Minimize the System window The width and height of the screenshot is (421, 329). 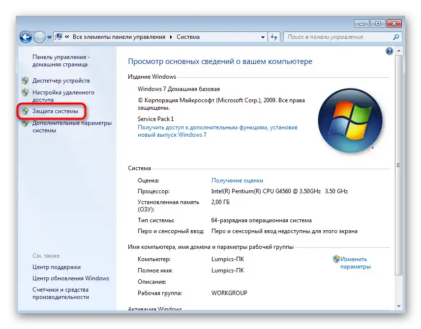point(361,24)
